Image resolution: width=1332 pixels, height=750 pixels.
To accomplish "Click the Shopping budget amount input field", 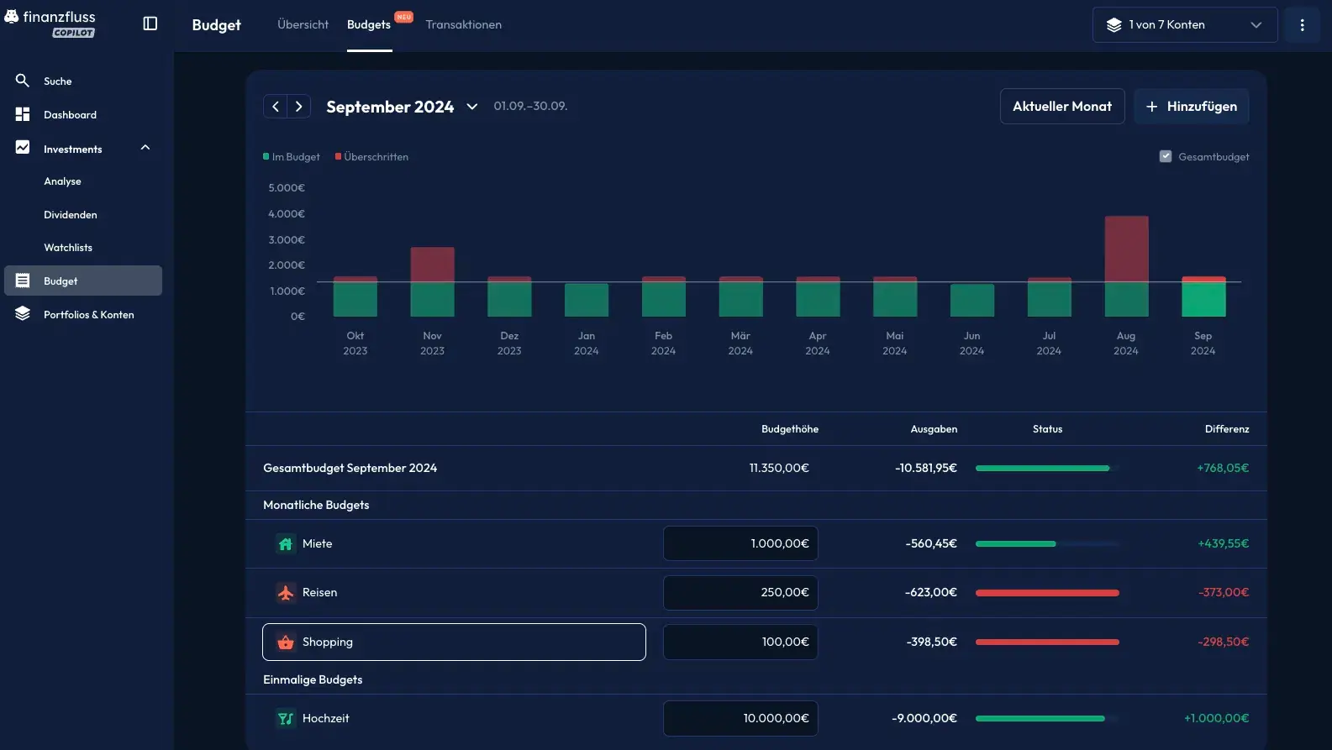I will click(x=740, y=642).
